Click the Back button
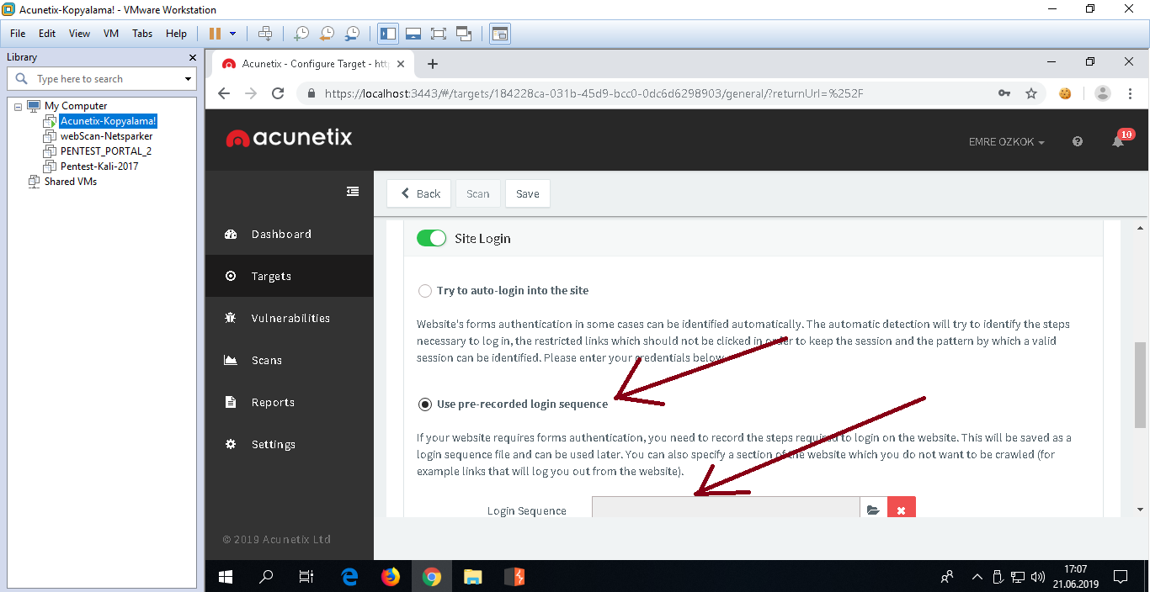The height and width of the screenshot is (592, 1150). [419, 193]
